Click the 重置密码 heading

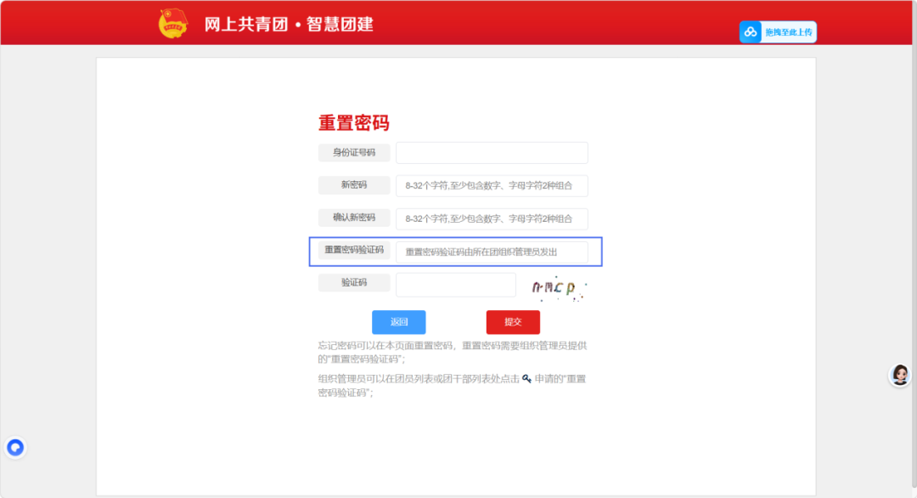(x=354, y=123)
